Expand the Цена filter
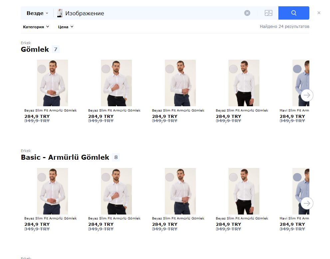 pyautogui.click(x=66, y=27)
